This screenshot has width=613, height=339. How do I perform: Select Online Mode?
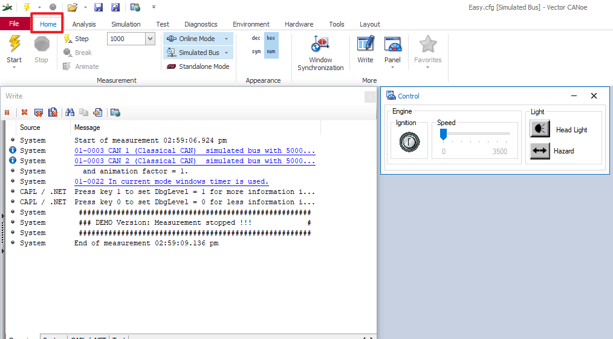click(x=192, y=39)
